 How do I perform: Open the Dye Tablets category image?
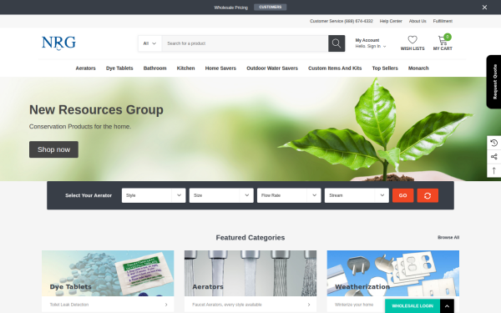[108, 273]
